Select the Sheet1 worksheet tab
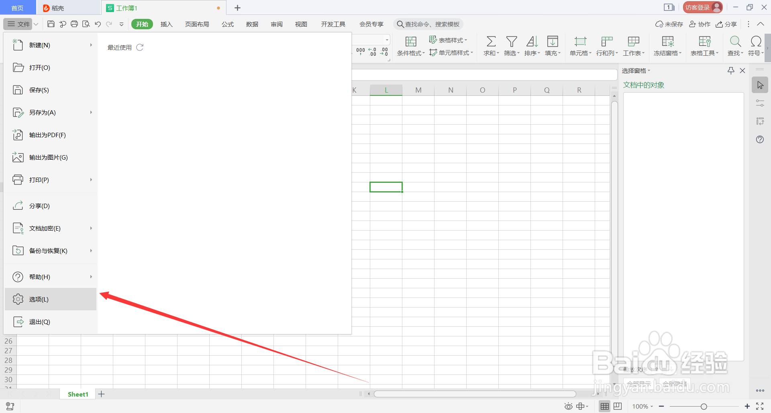The image size is (771, 413). (77, 394)
